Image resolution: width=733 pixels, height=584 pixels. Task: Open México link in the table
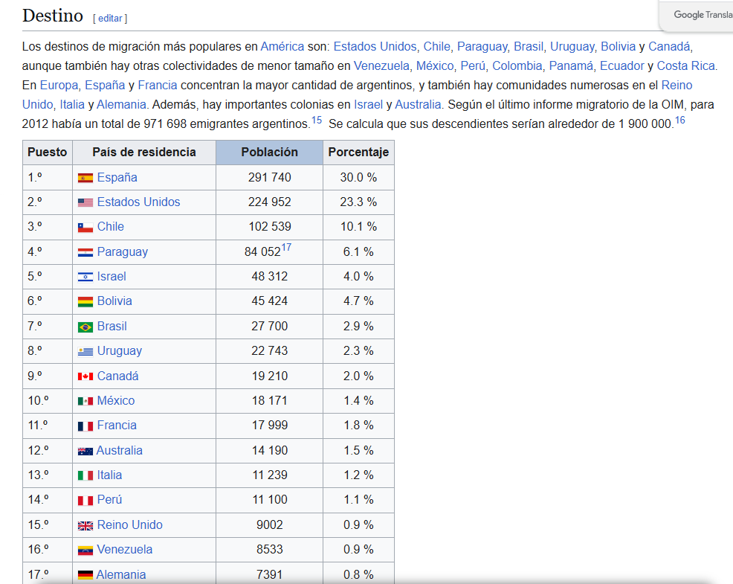tap(116, 400)
